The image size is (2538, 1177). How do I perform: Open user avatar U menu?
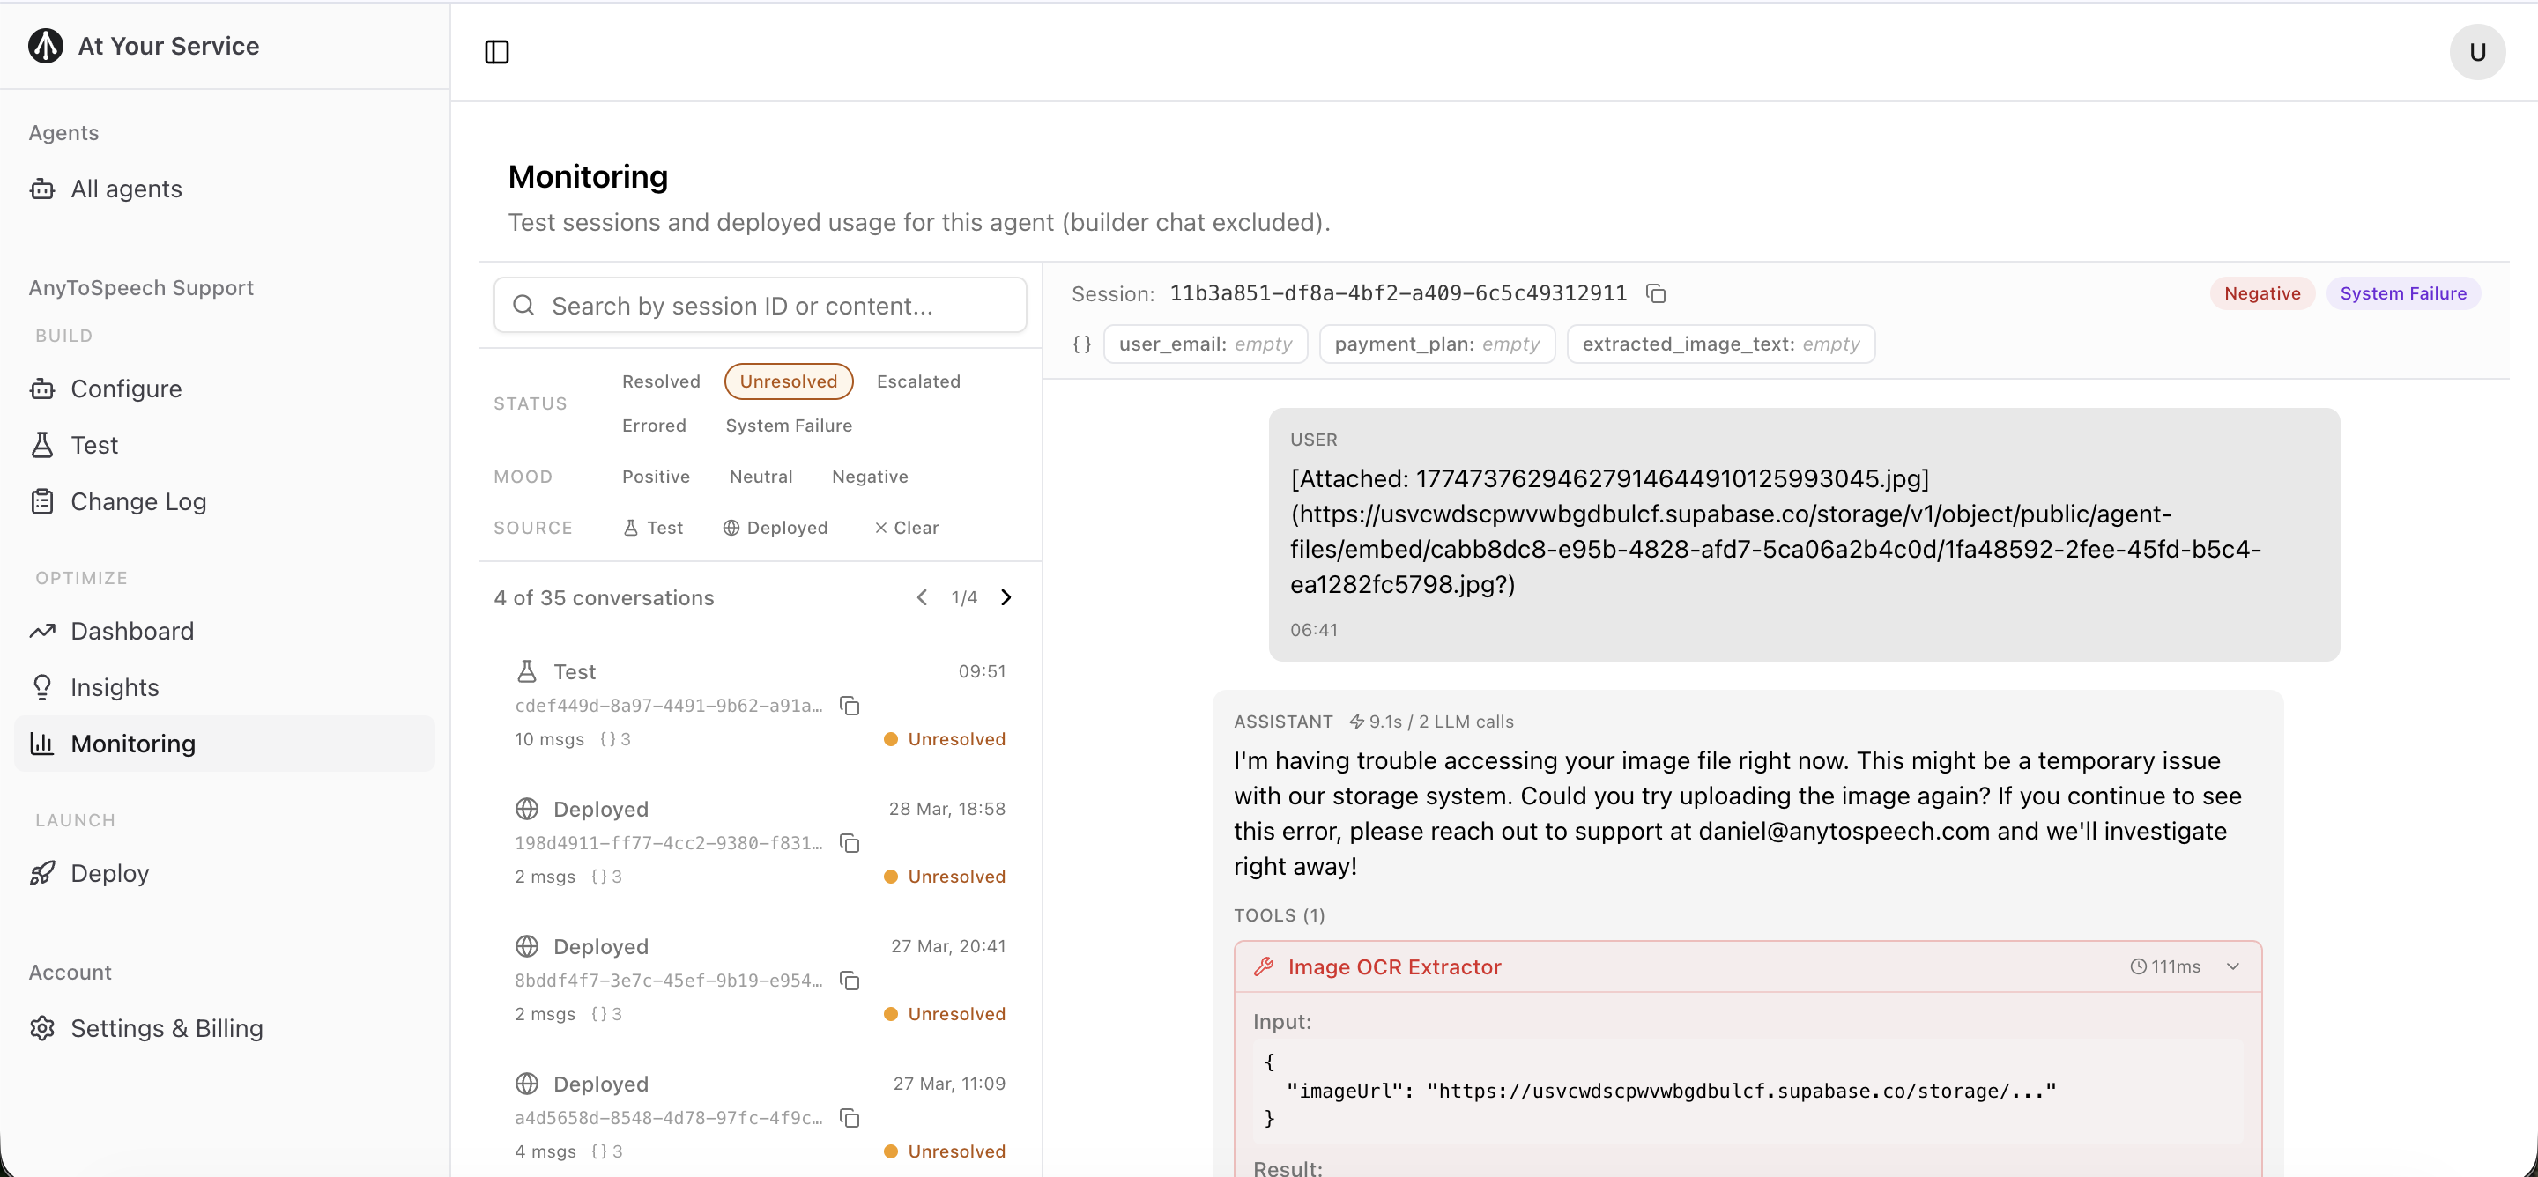[2477, 51]
